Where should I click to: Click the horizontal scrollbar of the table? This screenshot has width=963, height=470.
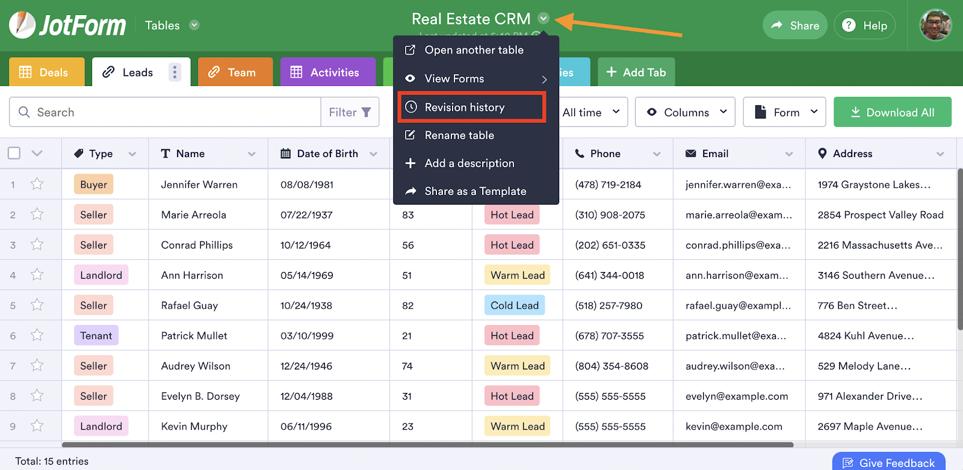pyautogui.click(x=427, y=445)
